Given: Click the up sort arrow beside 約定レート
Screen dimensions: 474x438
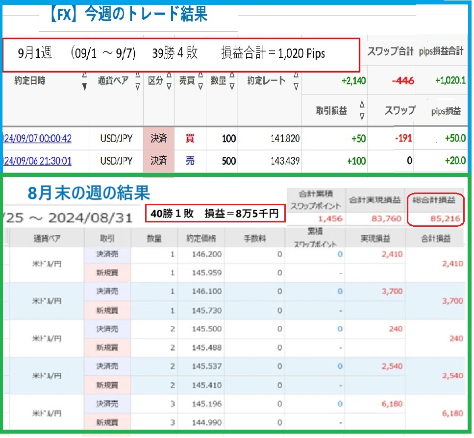Looking at the screenshot, I should pos(296,74).
